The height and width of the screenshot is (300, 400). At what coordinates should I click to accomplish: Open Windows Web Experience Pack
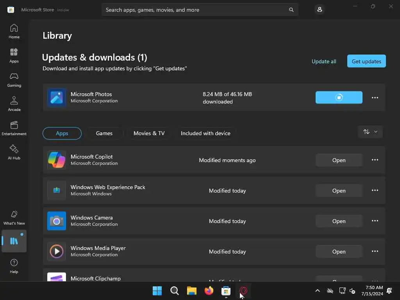[339, 191]
